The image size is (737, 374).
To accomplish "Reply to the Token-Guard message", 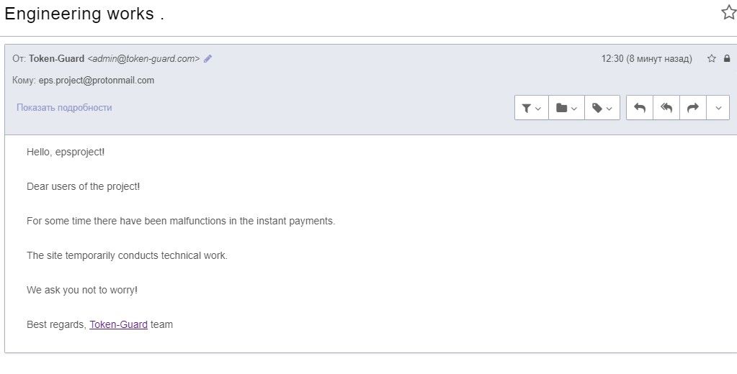I will click(640, 108).
